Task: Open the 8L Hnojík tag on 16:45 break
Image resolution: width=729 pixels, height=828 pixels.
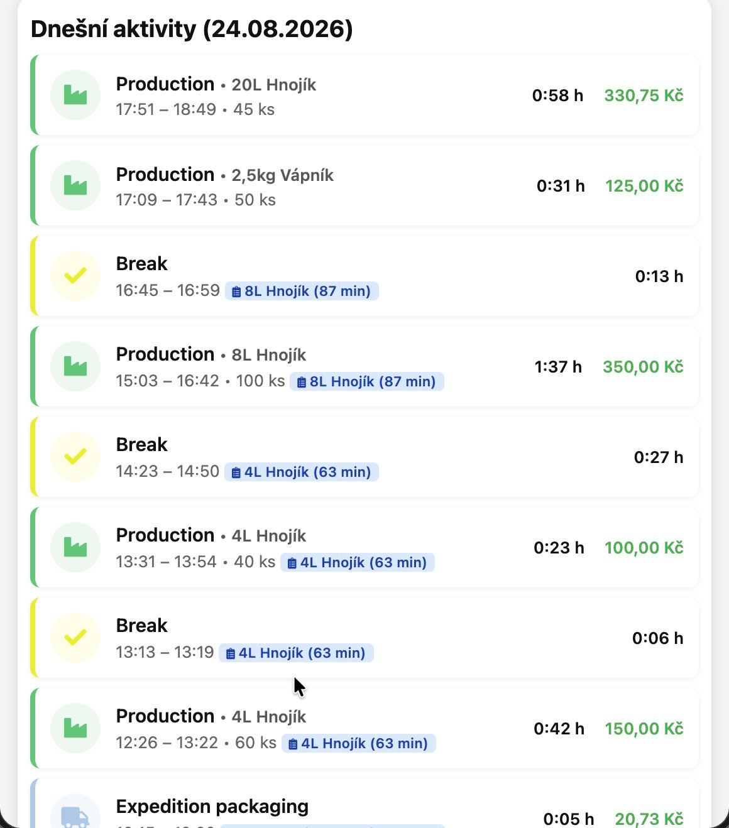Action: (302, 291)
